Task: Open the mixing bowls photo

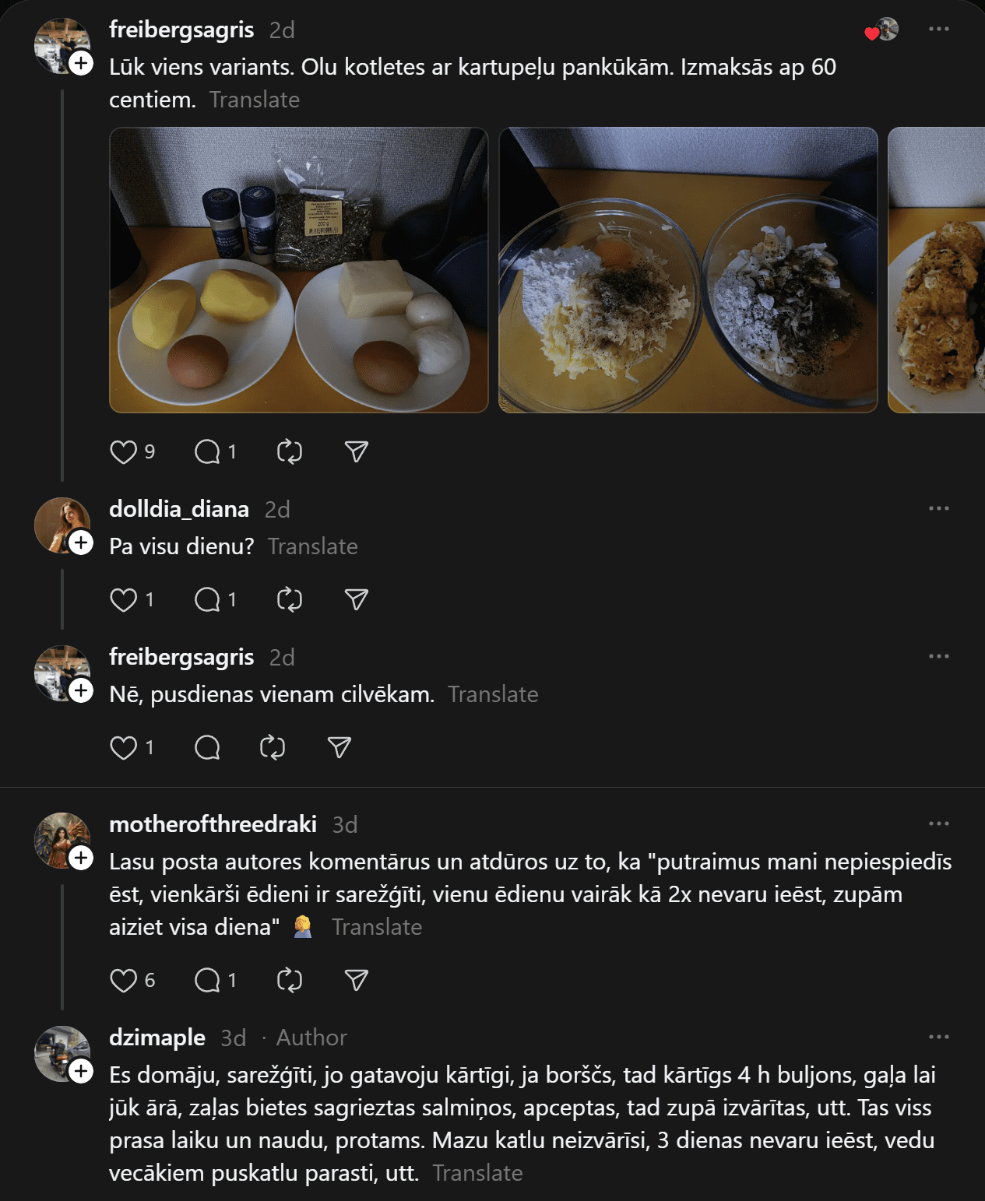Action: pos(688,270)
